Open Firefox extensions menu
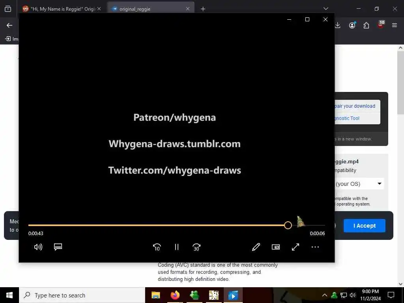The height and width of the screenshot is (303, 404). coord(366,25)
